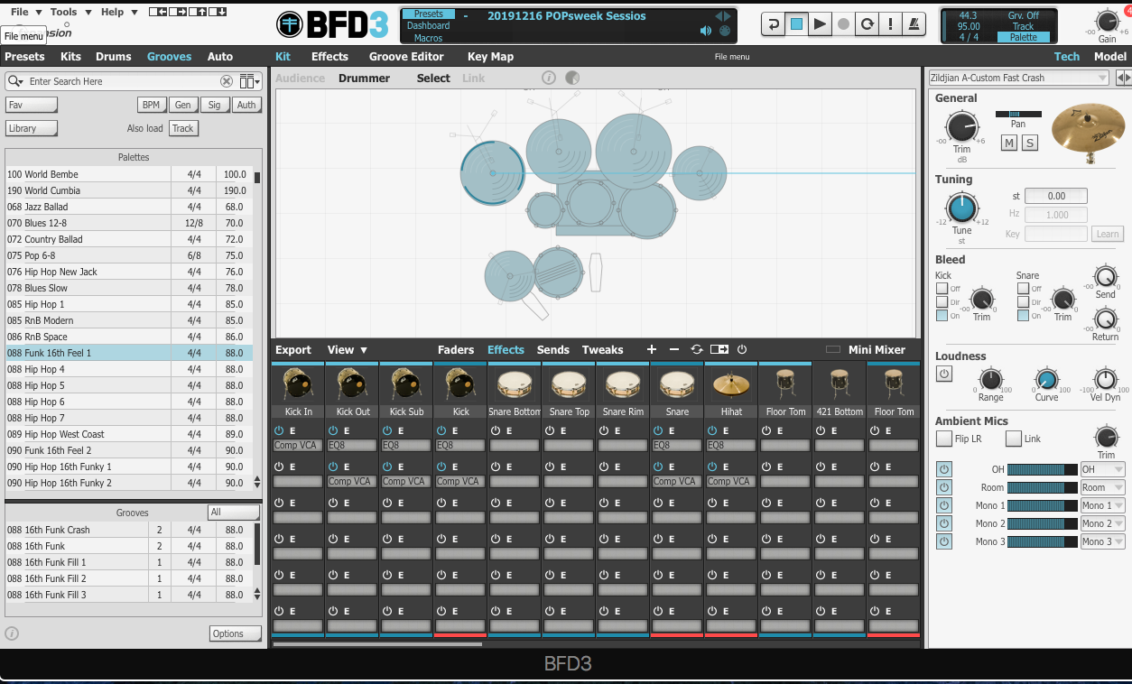Click the Export button in mixer
1132x684 pixels.
pos(293,349)
